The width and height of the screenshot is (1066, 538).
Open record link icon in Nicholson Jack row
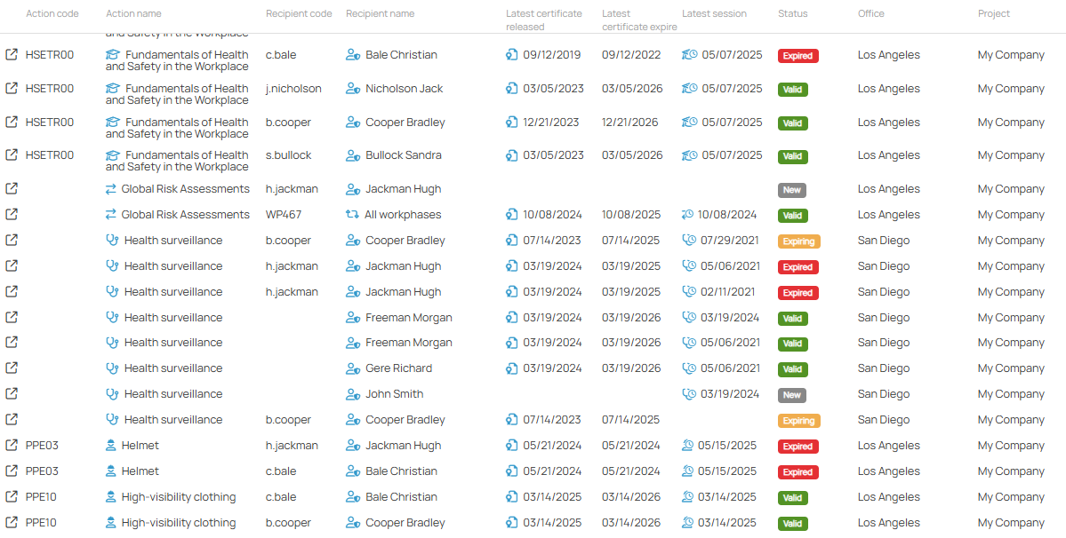11,88
